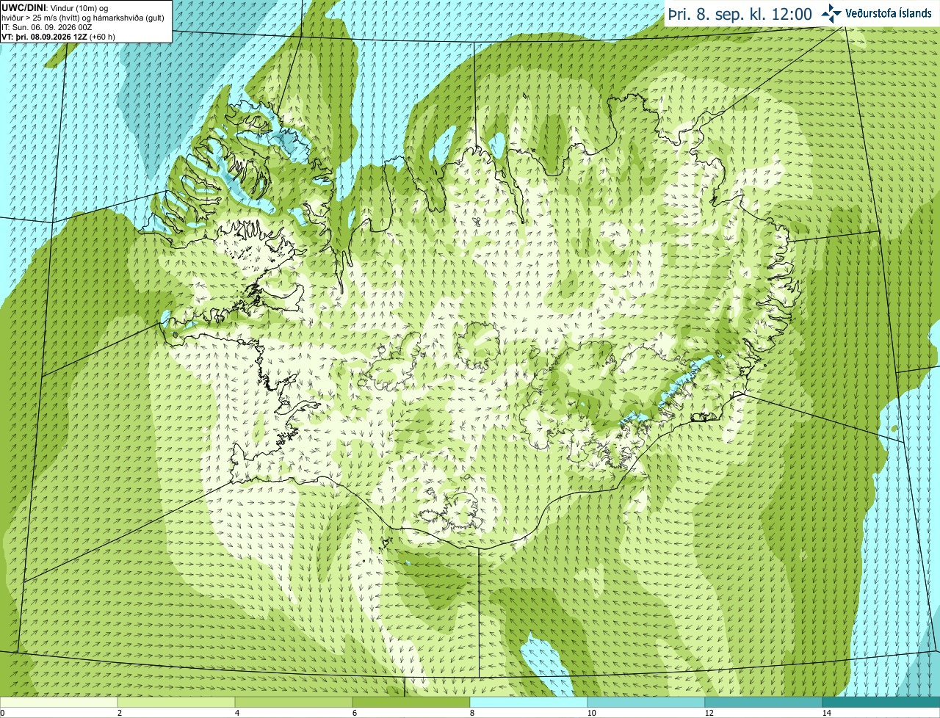
Task: Click the legend tick label 2
Action: (x=120, y=713)
